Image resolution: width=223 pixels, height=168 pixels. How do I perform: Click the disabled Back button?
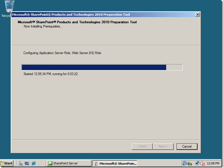click(x=142, y=147)
